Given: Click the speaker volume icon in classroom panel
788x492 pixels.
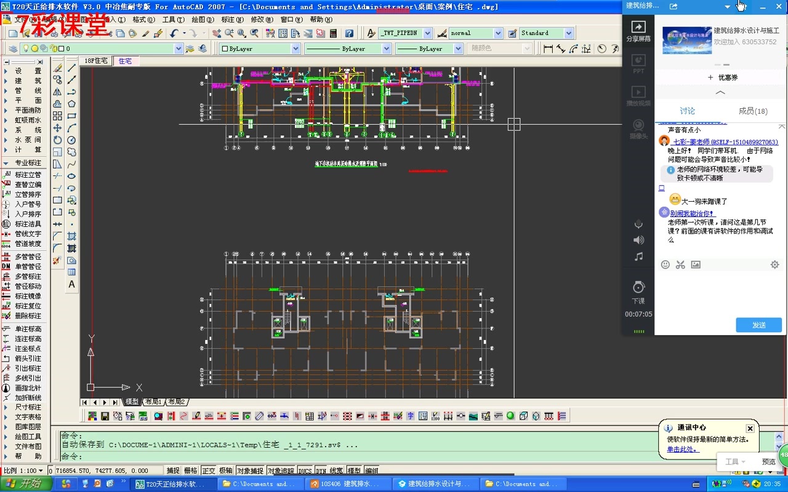Looking at the screenshot, I should [638, 240].
